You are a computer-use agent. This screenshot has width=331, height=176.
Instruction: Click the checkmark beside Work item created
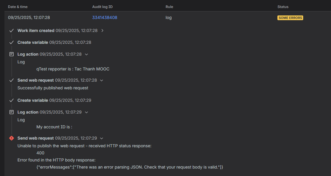tap(12, 30)
